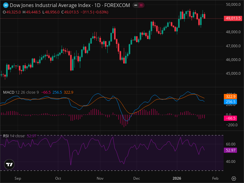Click the high value 49,448.5

click(33, 12)
